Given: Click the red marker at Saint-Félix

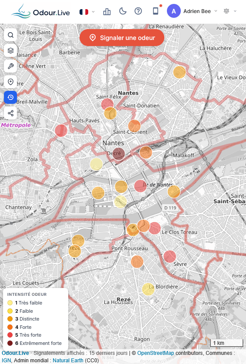Looking at the screenshot, I should tap(107, 104).
